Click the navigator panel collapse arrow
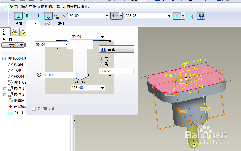 point(74,120)
